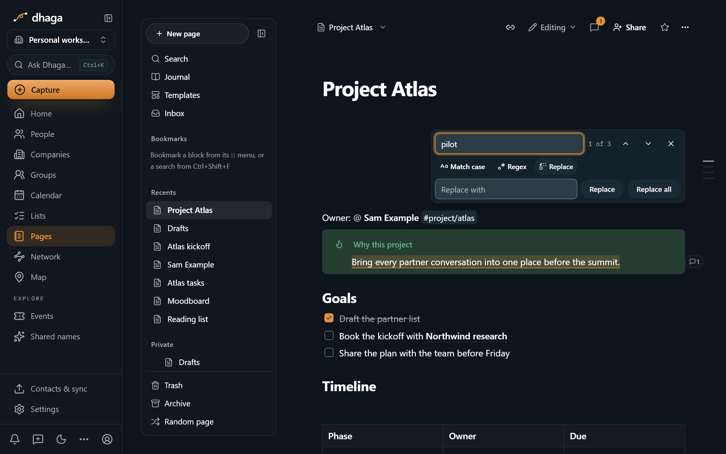
Task: Uncheck Draft the partner list
Action: [329, 318]
